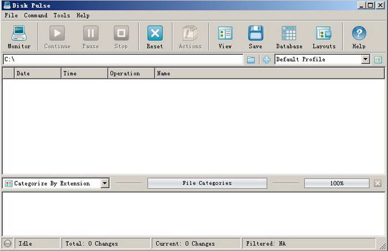Open profile options icon right of the profile dropdown
The width and height of the screenshot is (388, 251).
coord(378,60)
